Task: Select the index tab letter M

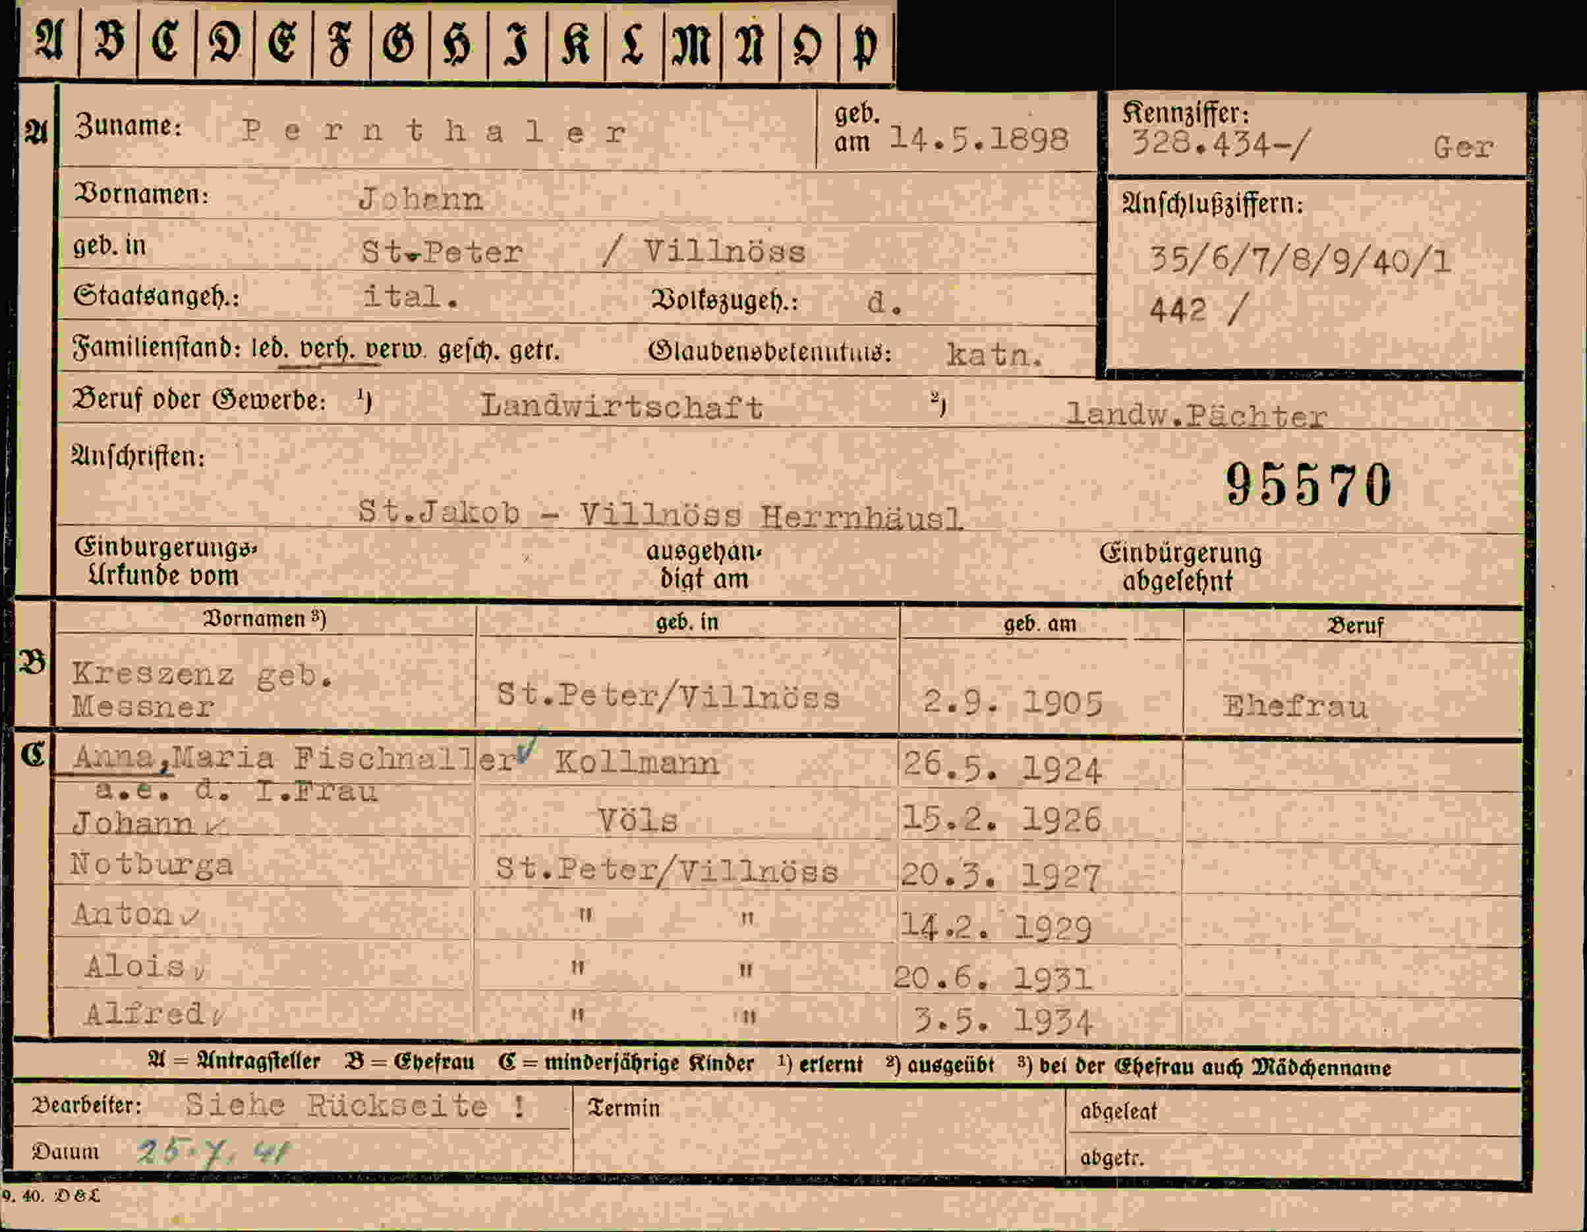Action: (691, 42)
